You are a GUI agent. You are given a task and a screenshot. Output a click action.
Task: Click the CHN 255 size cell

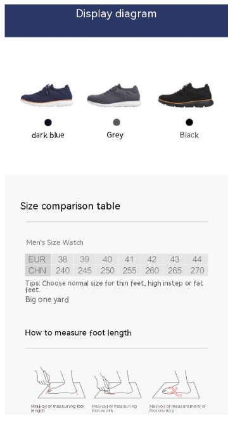click(129, 270)
